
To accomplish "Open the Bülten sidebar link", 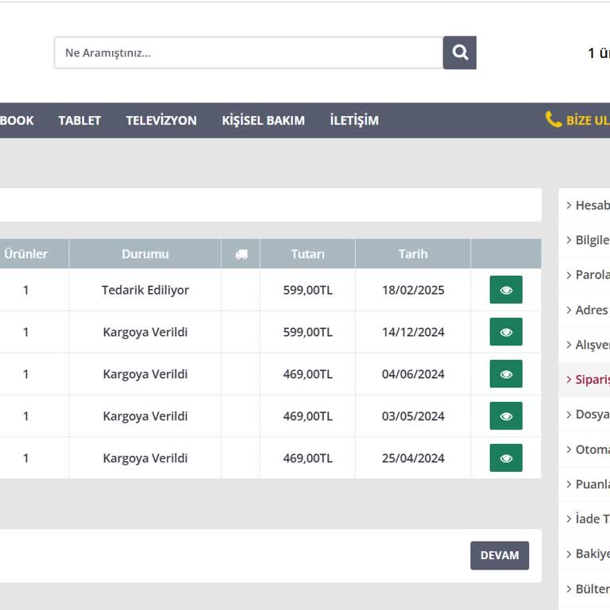I will click(x=591, y=589).
